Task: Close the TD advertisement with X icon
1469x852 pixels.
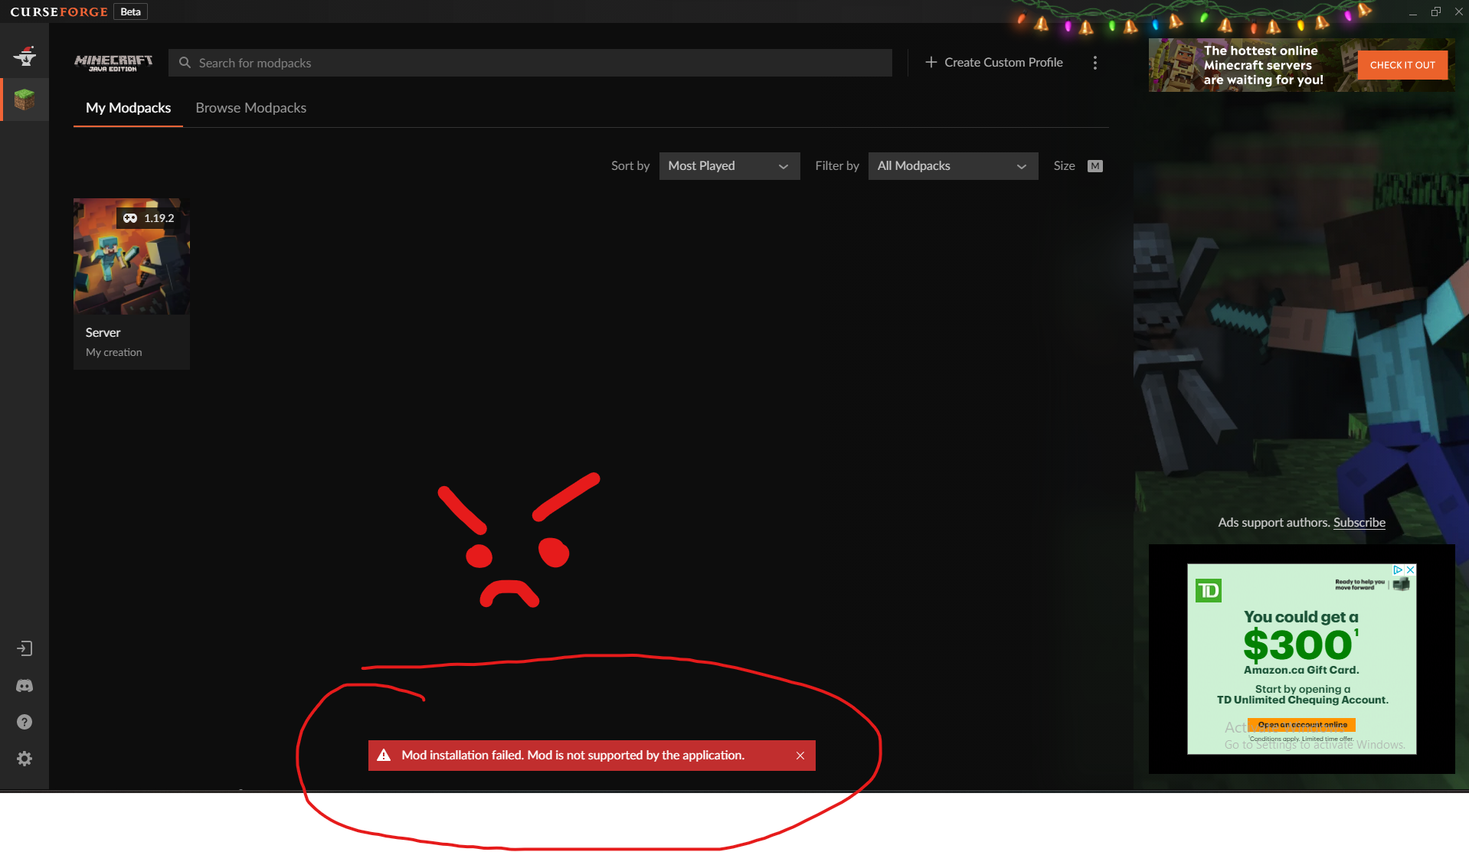Action: pyautogui.click(x=1411, y=570)
